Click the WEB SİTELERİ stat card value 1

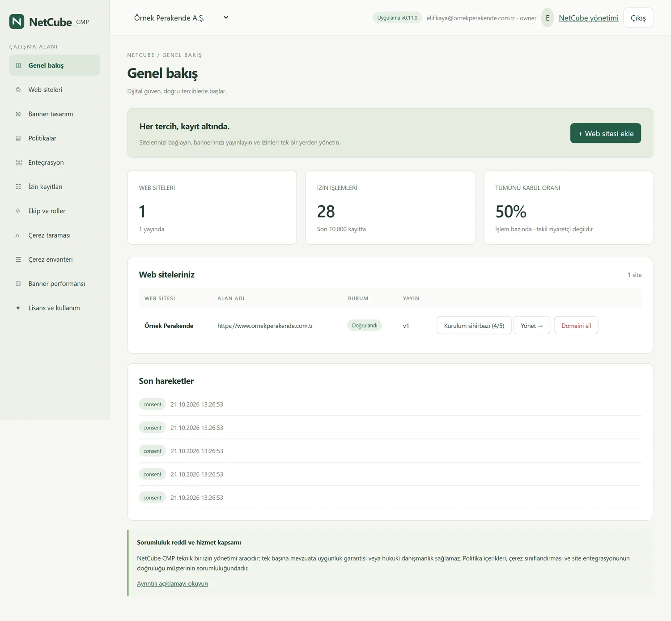pyautogui.click(x=142, y=211)
